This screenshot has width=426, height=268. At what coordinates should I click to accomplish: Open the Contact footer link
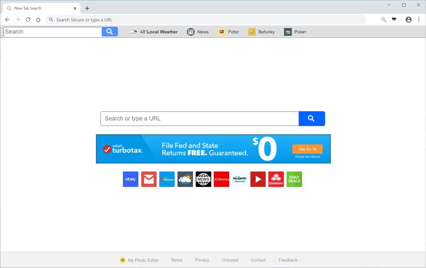258,260
